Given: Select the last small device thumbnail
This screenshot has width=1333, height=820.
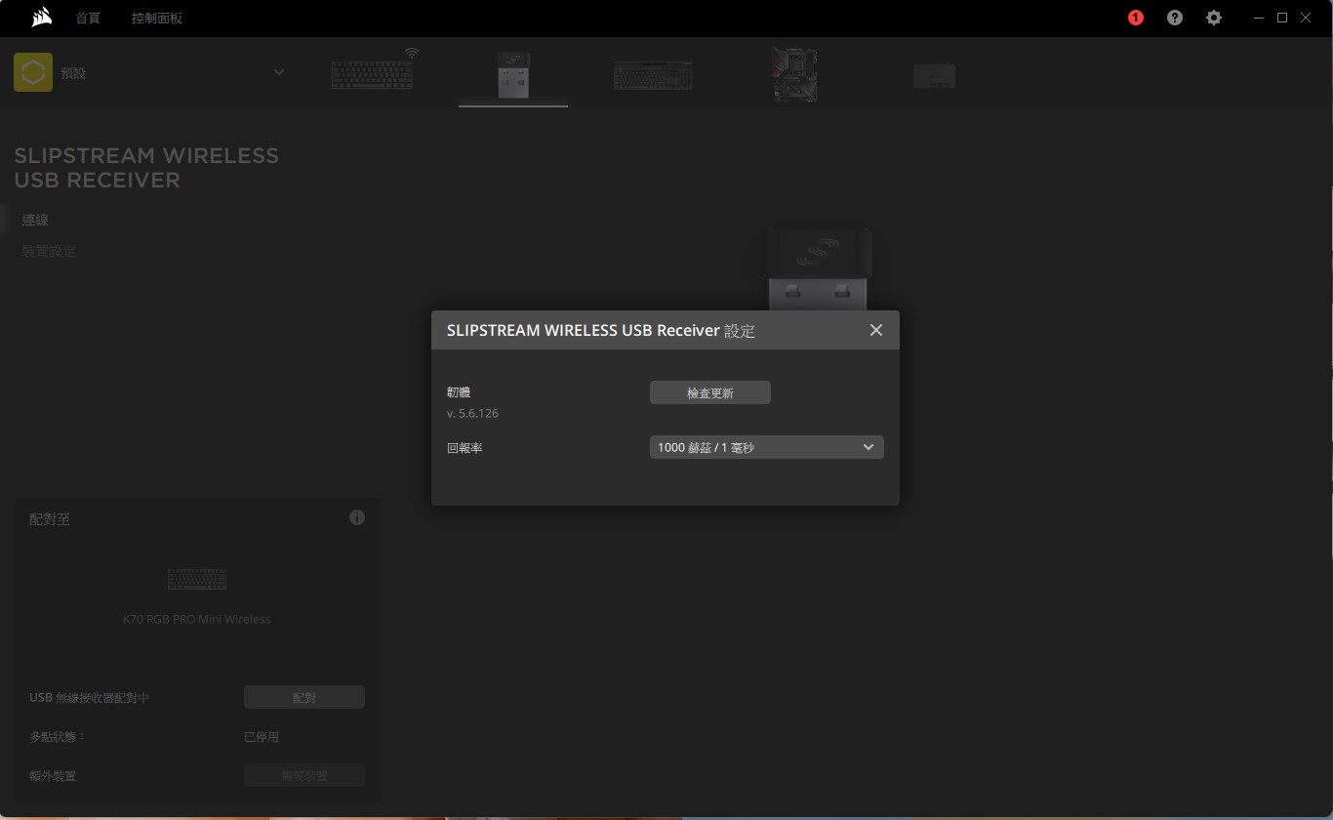Looking at the screenshot, I should (934, 75).
